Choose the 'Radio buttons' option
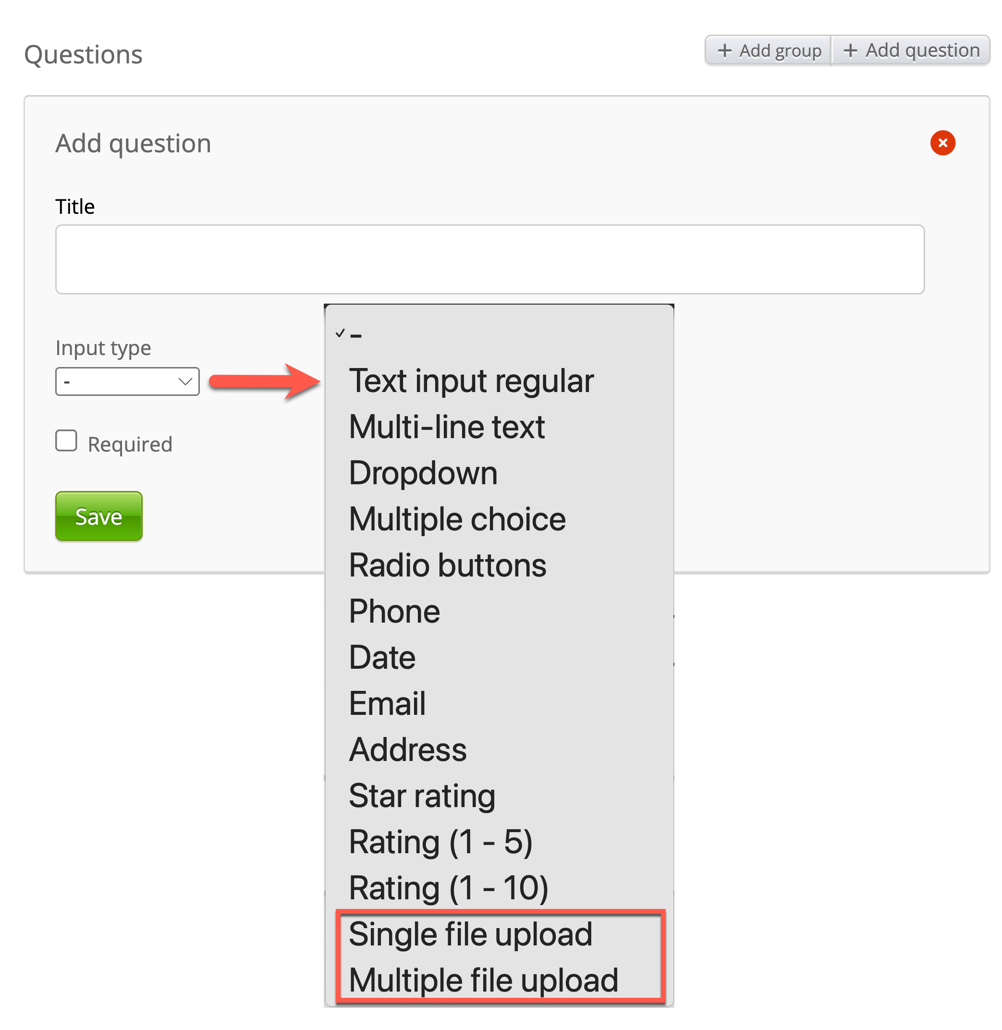 [x=447, y=565]
